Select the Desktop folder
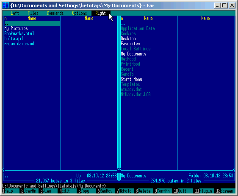Image resolution: width=238 pixels, height=196 pixels. (x=128, y=39)
